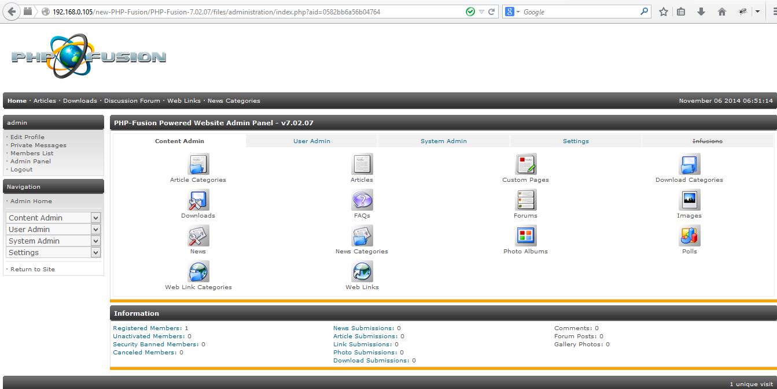Open Unactivated Members info link

(149, 336)
